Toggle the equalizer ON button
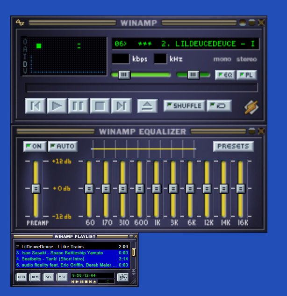 (x=35, y=146)
